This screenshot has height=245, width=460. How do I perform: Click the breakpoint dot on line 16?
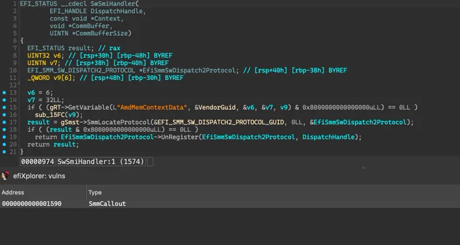coord(4,115)
